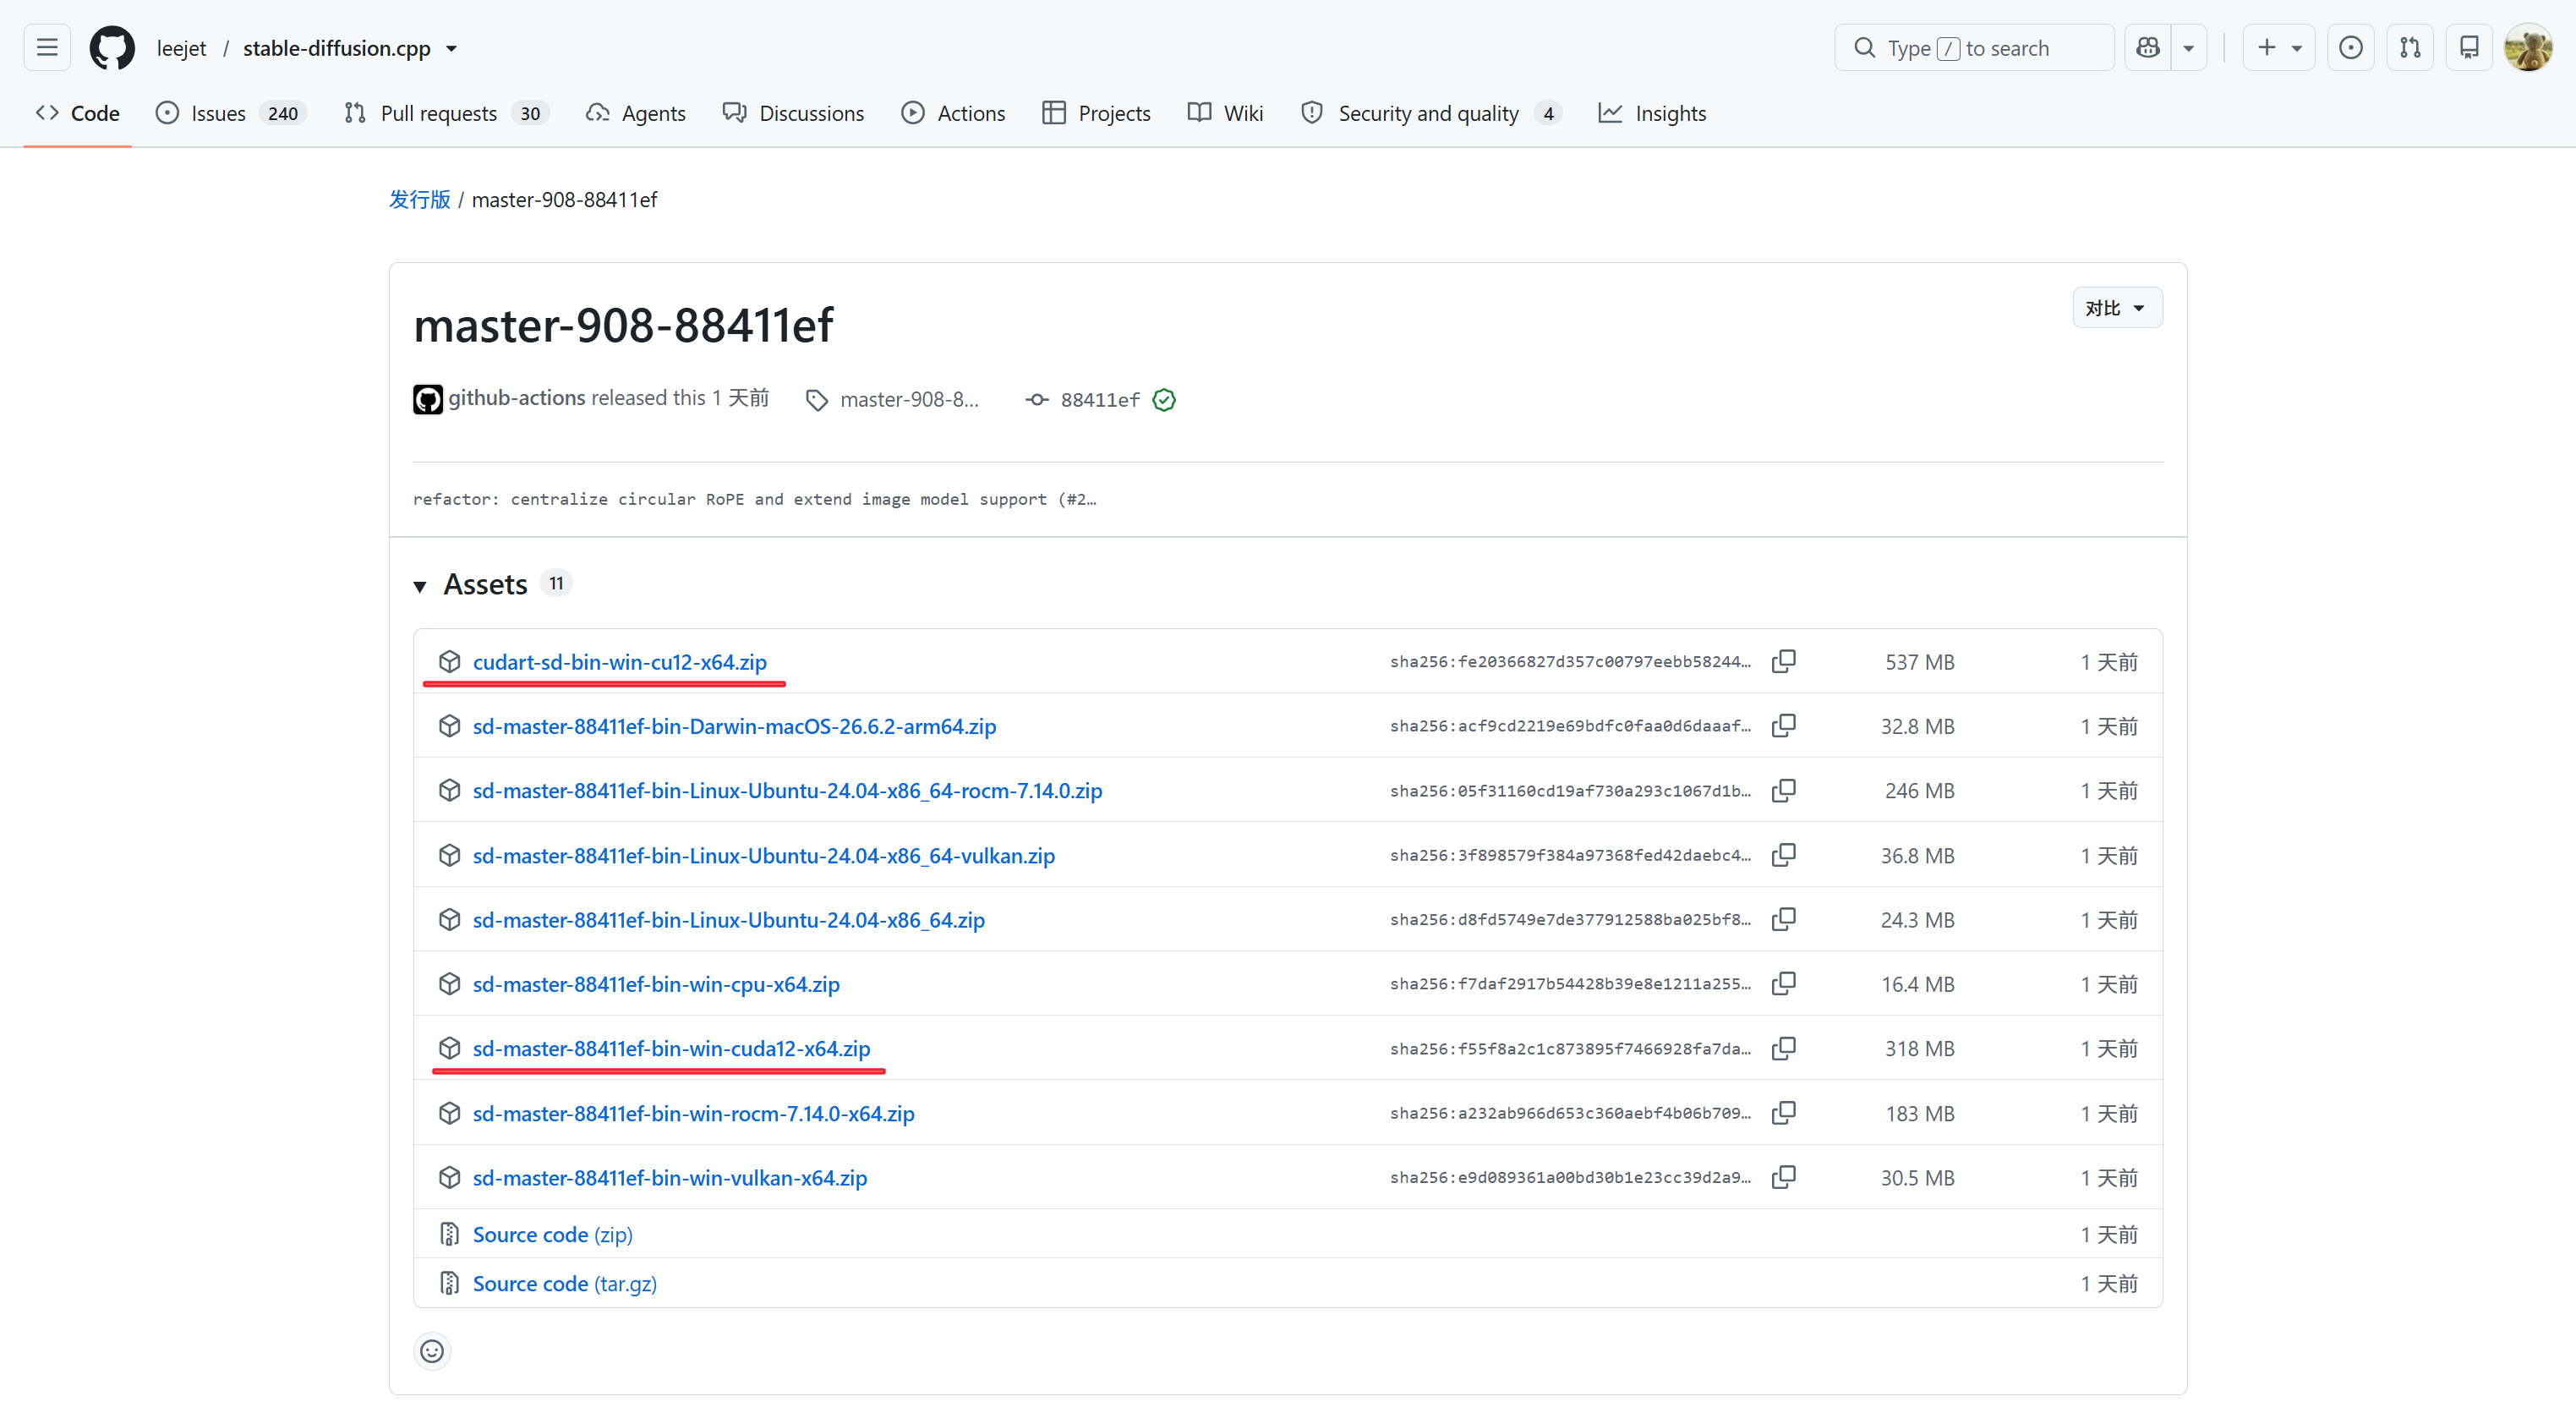Open the Copilot chat icon
The height and width of the screenshot is (1424, 2576).
point(2147,48)
